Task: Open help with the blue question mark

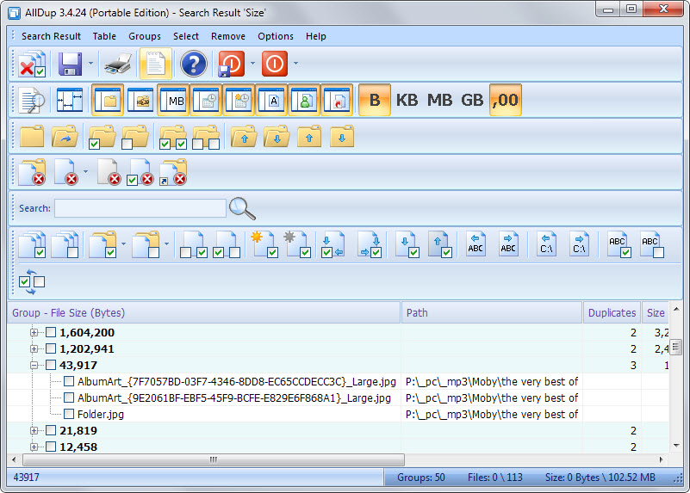Action: 193,64
